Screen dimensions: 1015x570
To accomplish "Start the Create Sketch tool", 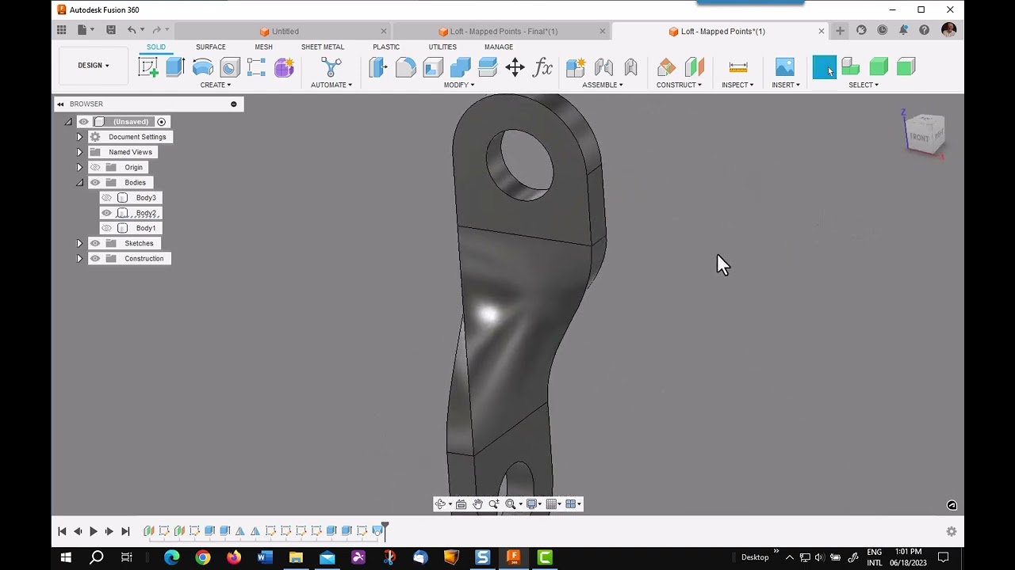I will (148, 67).
